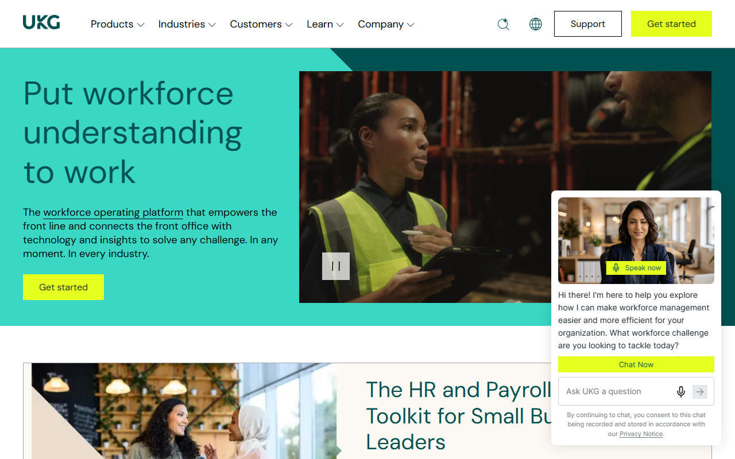
Task: Click the Chat Now button
Action: pyautogui.click(x=636, y=364)
